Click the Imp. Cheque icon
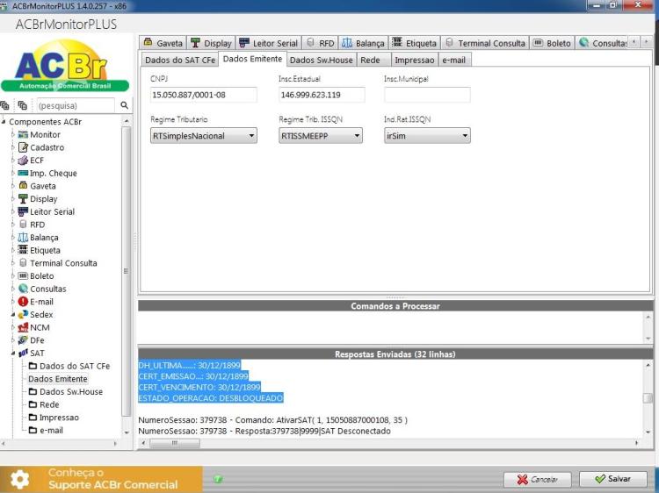Image resolution: width=659 pixels, height=493 pixels. click(23, 173)
